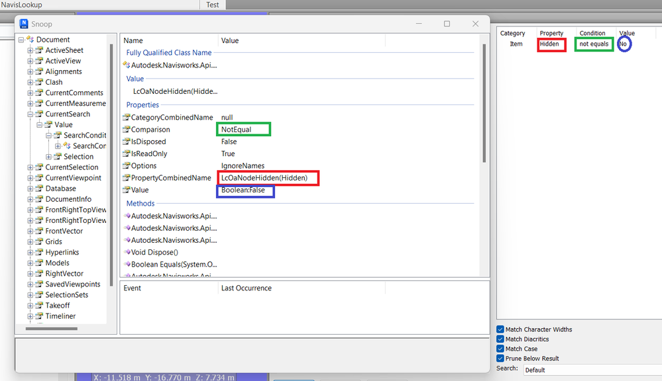Screen dimensions: 662x381
Task: Expand the SelectionSets node
Action: click(x=30, y=294)
